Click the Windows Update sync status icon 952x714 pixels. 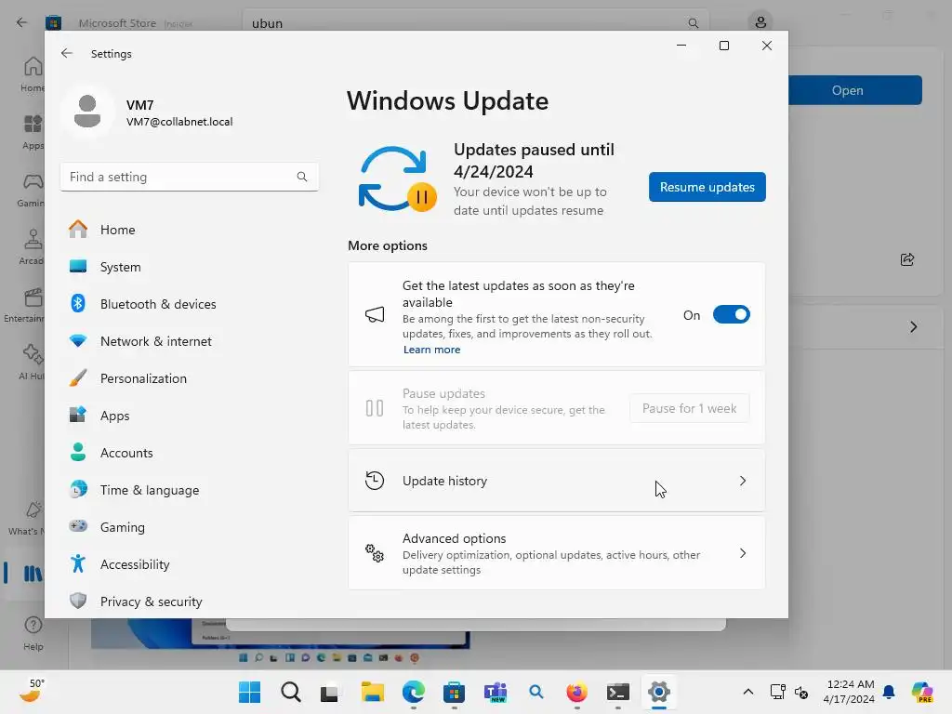click(x=398, y=179)
